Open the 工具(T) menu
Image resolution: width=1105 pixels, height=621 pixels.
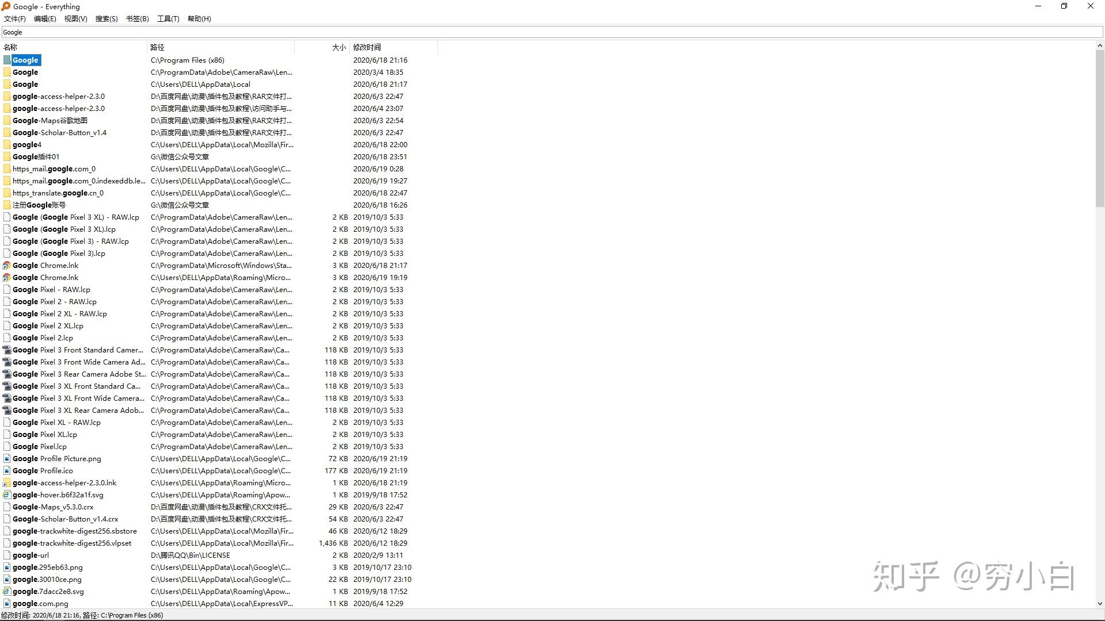[168, 19]
